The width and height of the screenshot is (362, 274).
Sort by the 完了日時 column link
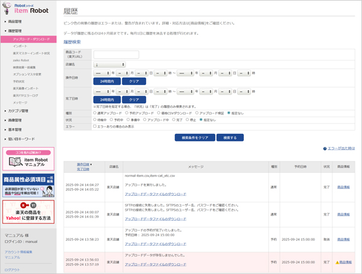(83, 169)
